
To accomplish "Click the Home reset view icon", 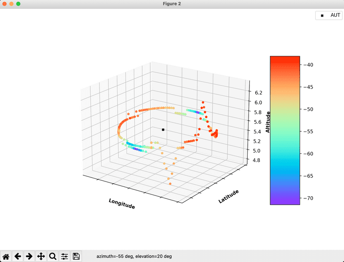I will [x=6, y=256].
